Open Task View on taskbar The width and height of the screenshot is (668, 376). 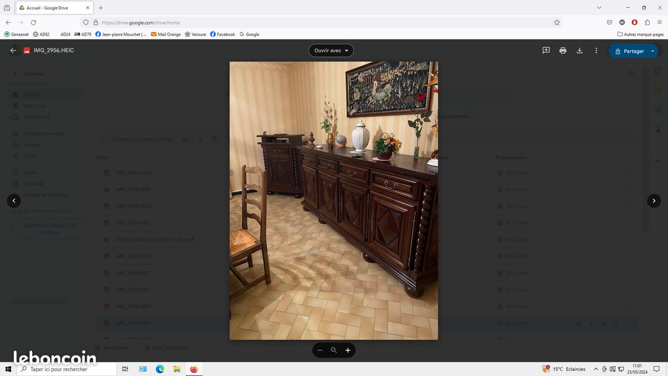click(x=125, y=369)
